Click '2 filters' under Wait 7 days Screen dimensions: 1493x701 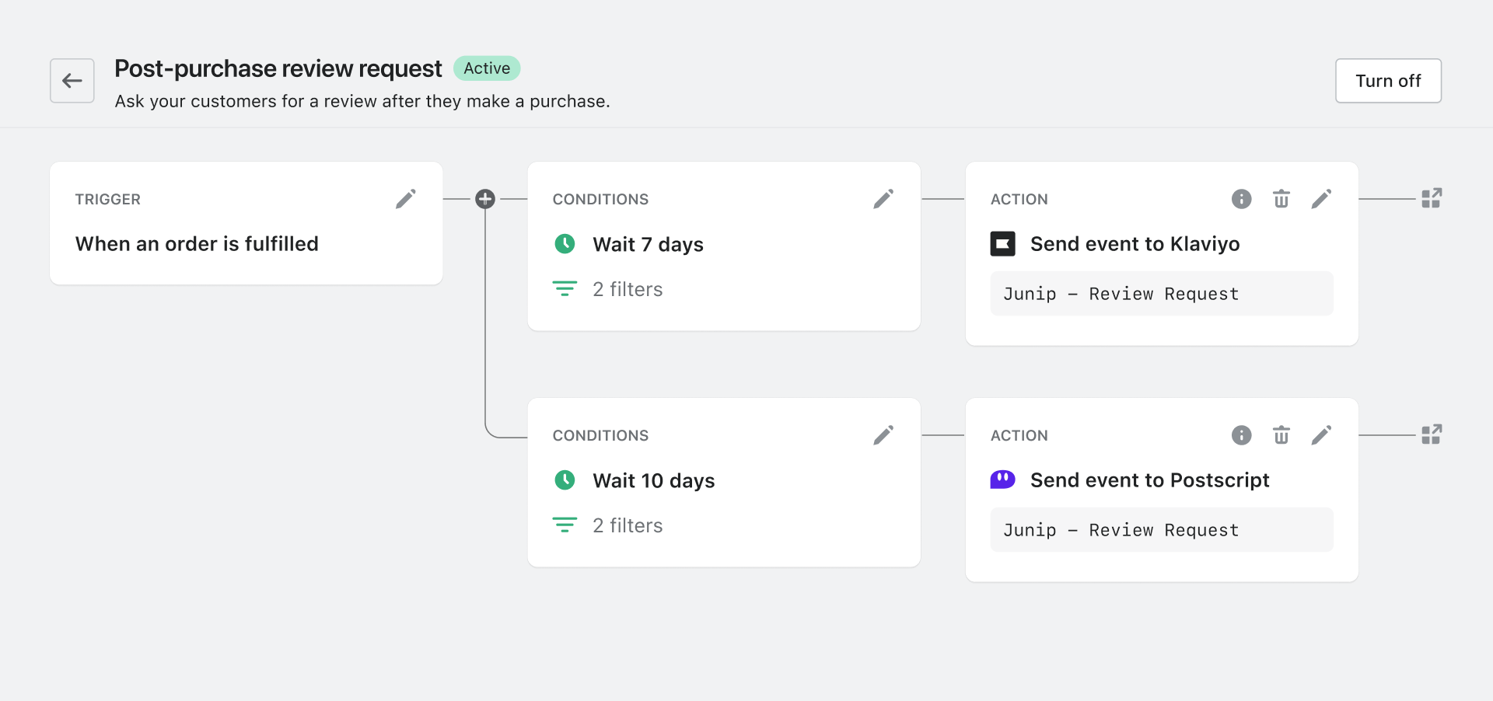[x=628, y=290]
